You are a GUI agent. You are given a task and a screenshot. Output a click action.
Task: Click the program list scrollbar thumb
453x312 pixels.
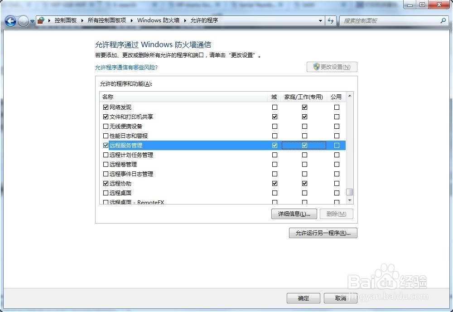point(350,192)
